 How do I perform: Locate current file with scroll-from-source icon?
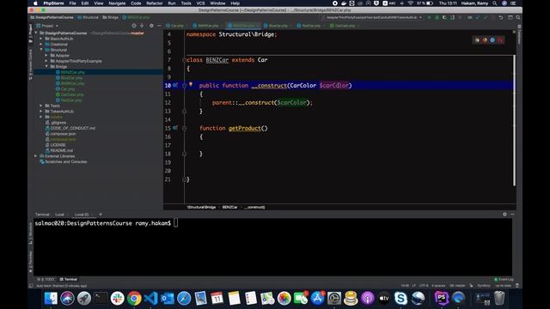click(x=134, y=26)
